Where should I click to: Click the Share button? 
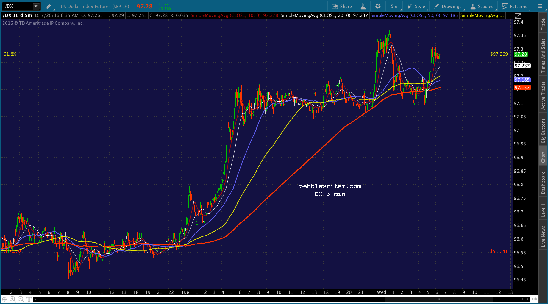click(x=342, y=6)
